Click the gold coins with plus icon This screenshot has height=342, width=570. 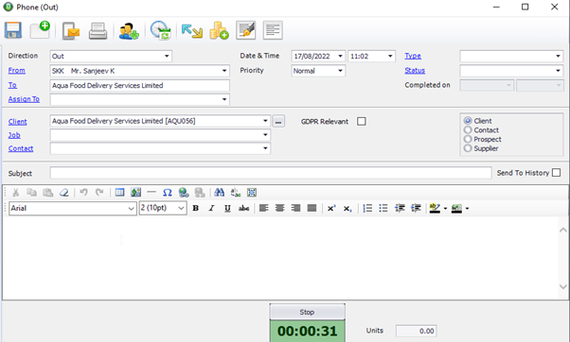[219, 30]
